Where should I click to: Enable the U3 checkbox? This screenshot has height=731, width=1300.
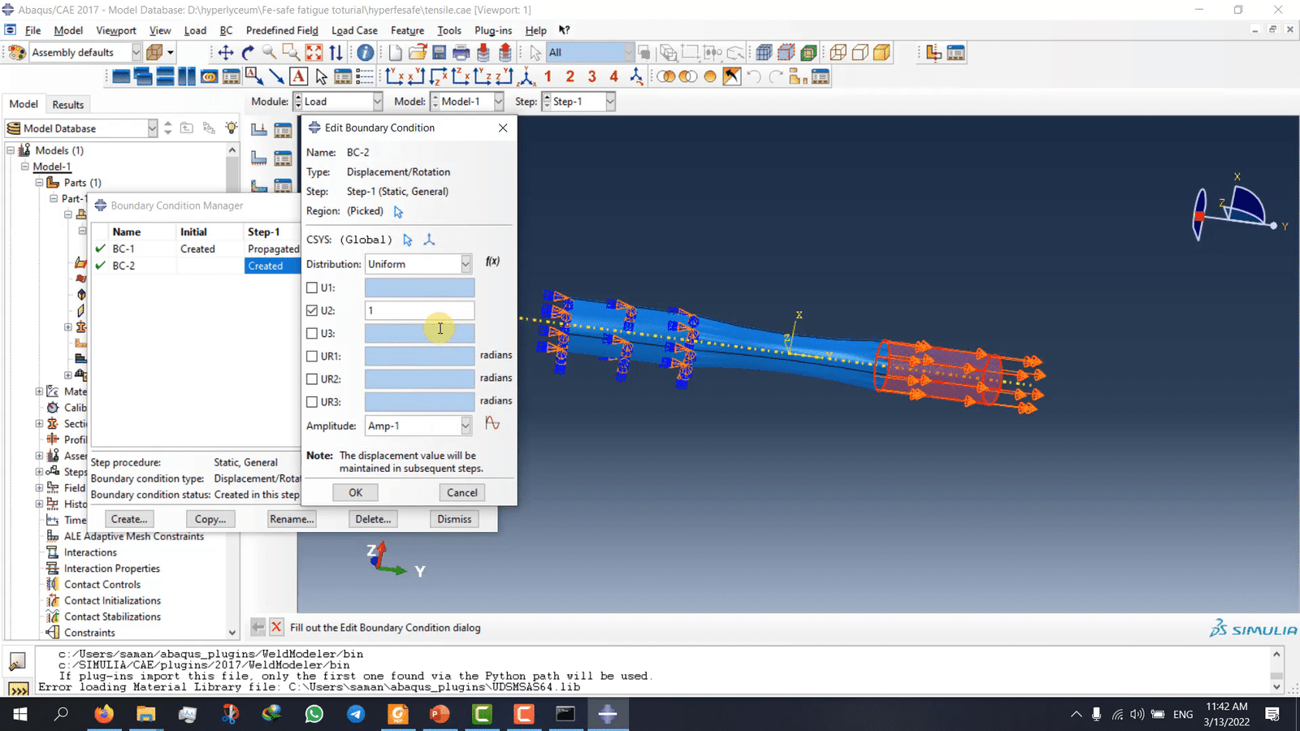tap(312, 333)
